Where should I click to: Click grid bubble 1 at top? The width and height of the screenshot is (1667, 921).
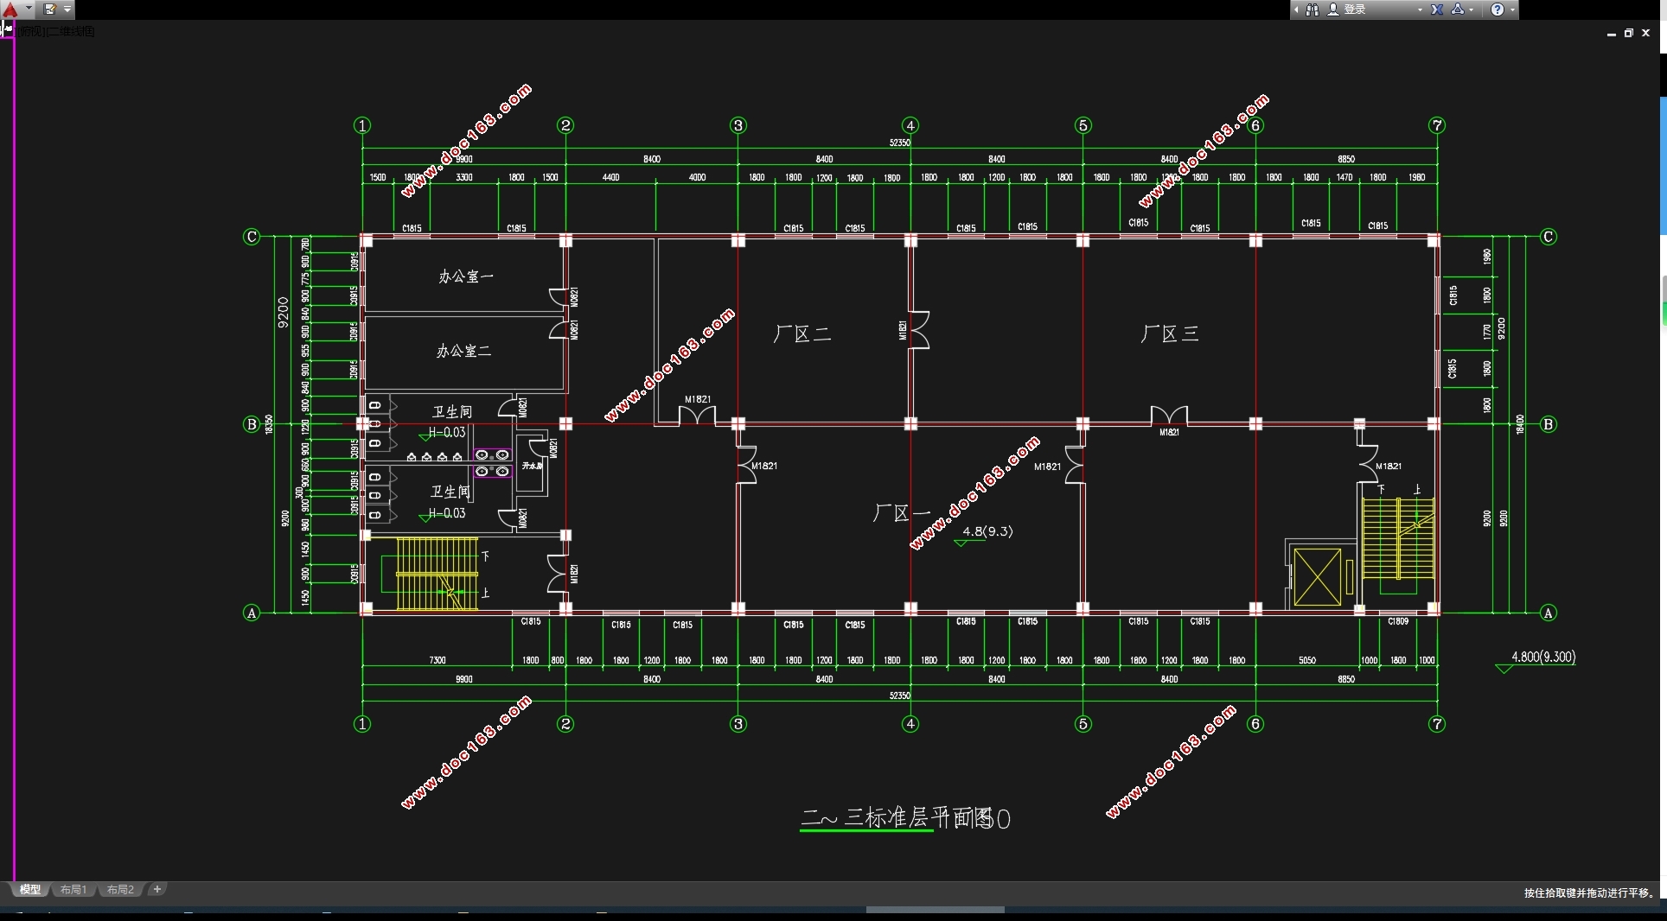(362, 125)
